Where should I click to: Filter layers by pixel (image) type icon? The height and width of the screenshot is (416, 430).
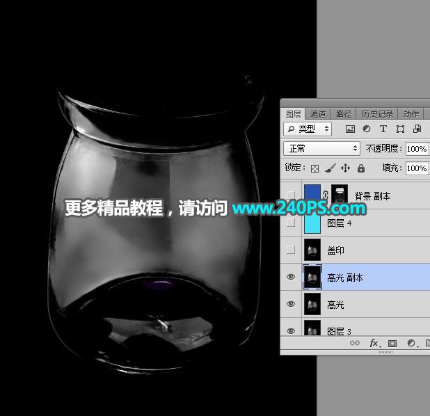click(x=350, y=129)
